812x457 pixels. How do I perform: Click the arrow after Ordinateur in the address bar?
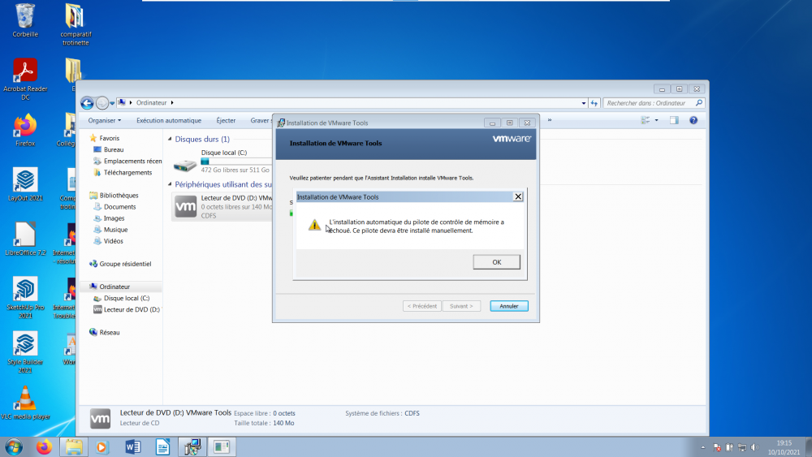[172, 103]
